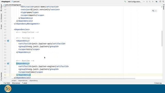
Task: Collapse the dependencyManagement fold marker, line 44
Action: point(11,24)
